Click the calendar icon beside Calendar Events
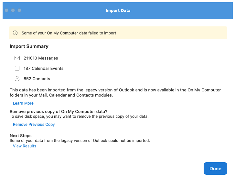The height and width of the screenshot is (177, 235). pos(17,68)
